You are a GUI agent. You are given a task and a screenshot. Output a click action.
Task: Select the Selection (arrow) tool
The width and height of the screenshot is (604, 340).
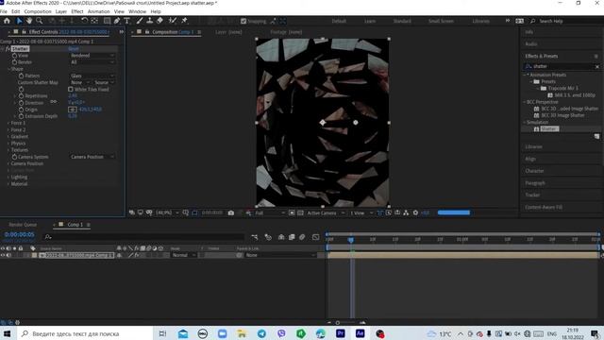click(x=19, y=21)
